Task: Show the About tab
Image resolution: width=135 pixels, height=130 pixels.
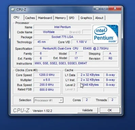Action: [99, 18]
